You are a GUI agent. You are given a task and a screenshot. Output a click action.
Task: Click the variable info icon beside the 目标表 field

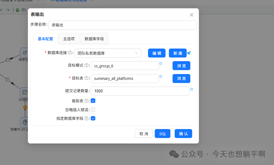pos(161,76)
